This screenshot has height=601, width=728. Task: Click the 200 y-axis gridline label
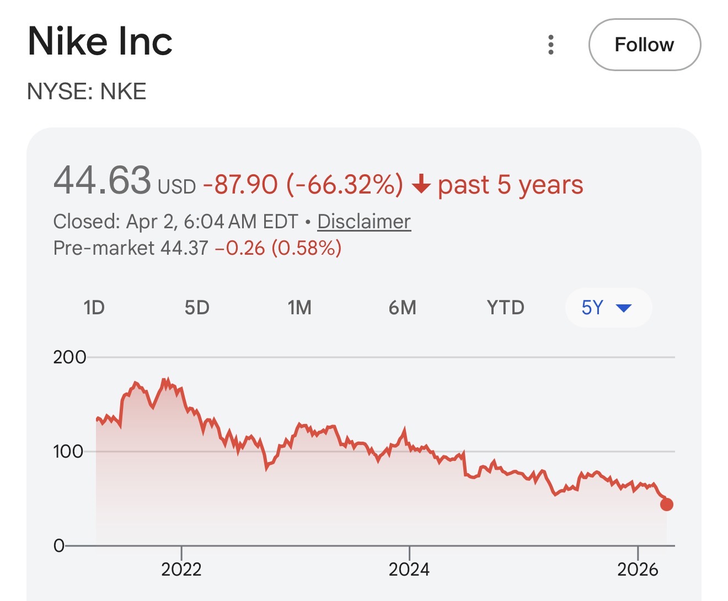tap(69, 357)
